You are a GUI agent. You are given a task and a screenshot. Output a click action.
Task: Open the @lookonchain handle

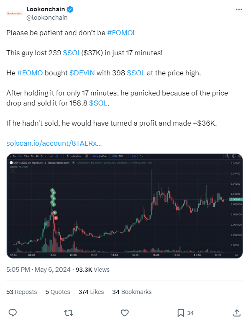[x=47, y=18]
